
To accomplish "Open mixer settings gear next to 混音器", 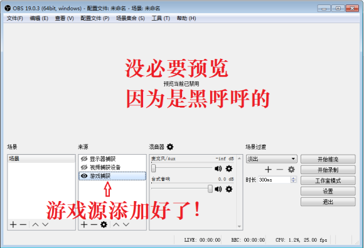I will click(x=170, y=147).
